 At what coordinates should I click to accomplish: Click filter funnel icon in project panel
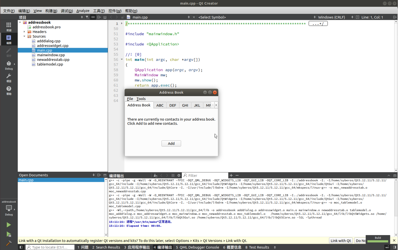pyautogui.click(x=87, y=17)
